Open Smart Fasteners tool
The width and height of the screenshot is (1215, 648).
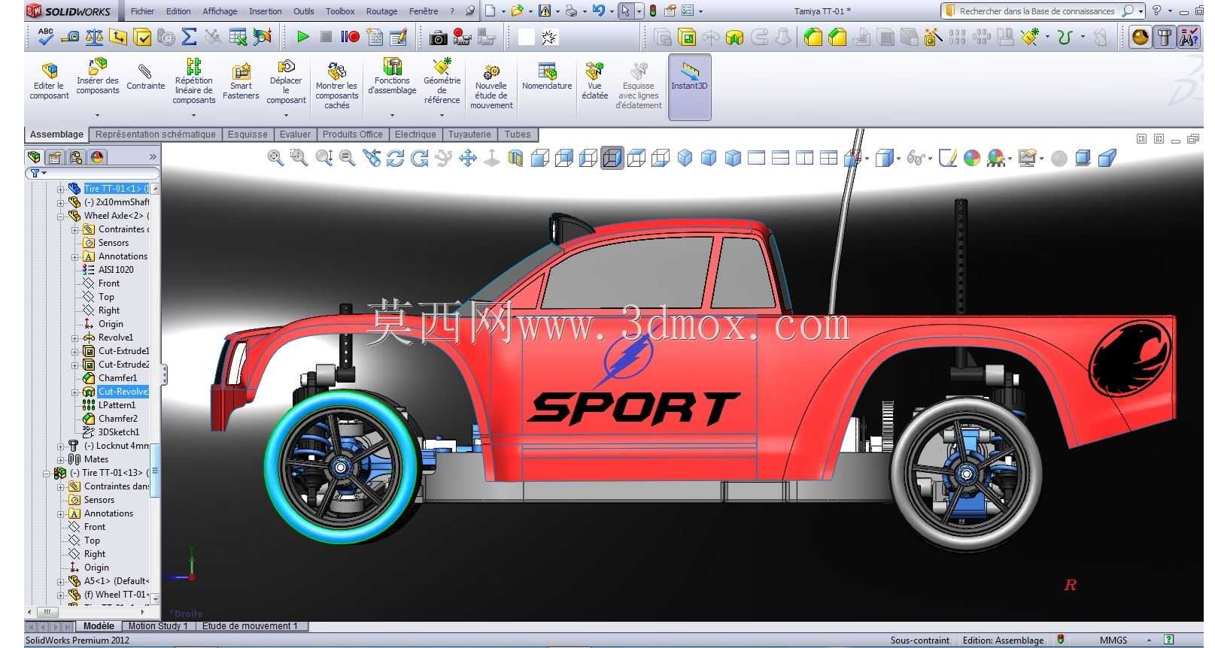point(241,81)
